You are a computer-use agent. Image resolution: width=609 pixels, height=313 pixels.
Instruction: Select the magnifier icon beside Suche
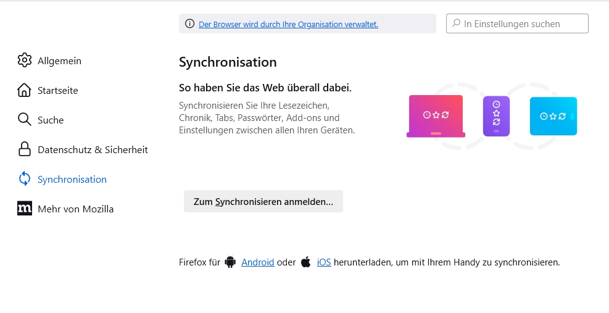(x=24, y=120)
